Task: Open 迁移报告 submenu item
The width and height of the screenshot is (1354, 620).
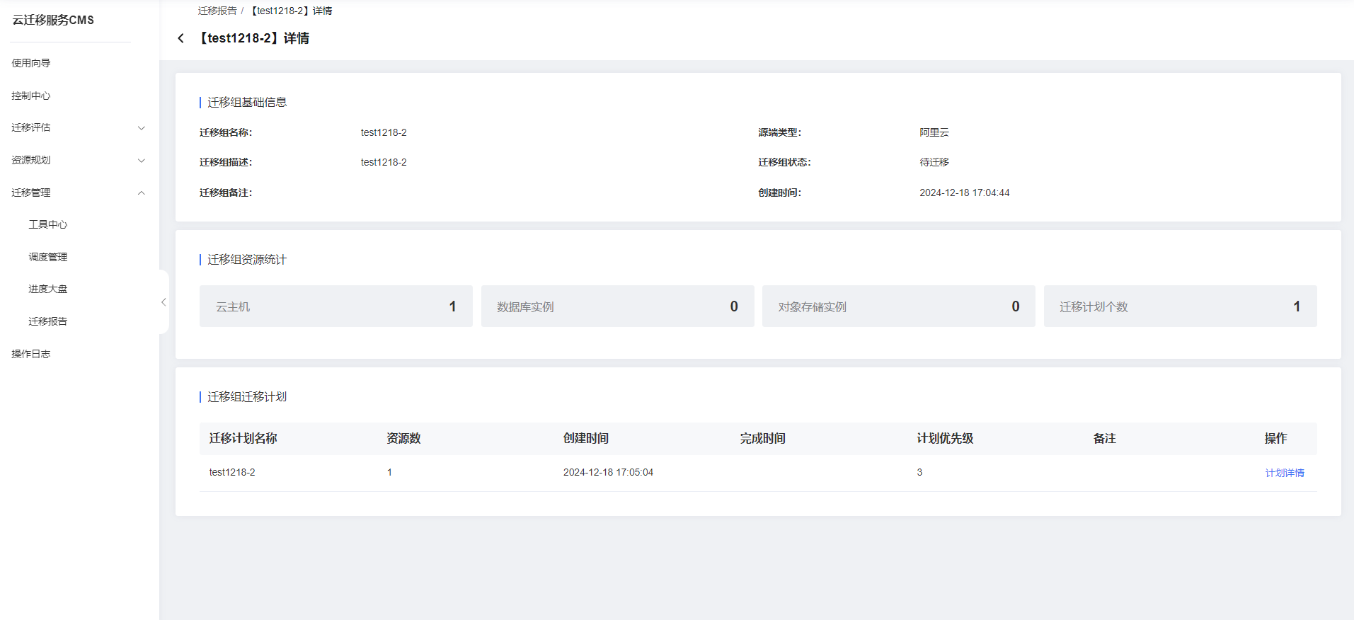Action: click(x=48, y=321)
